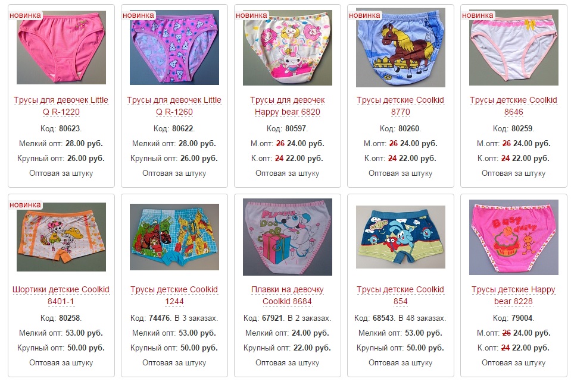Click the orange-trim mushroom print shorts thumbnail
This screenshot has width=571, height=382.
(61, 237)
